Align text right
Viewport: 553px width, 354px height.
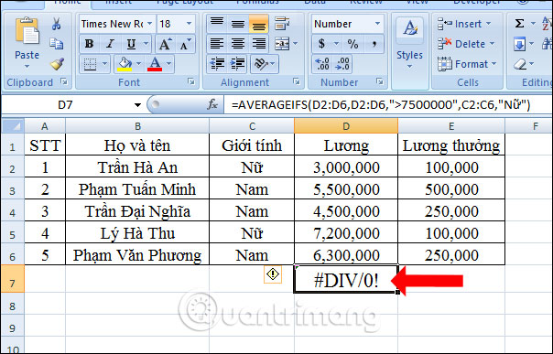258,44
